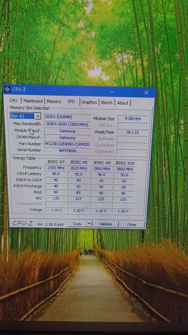Click the Part Number label
The height and width of the screenshot is (335, 188).
(30, 144)
